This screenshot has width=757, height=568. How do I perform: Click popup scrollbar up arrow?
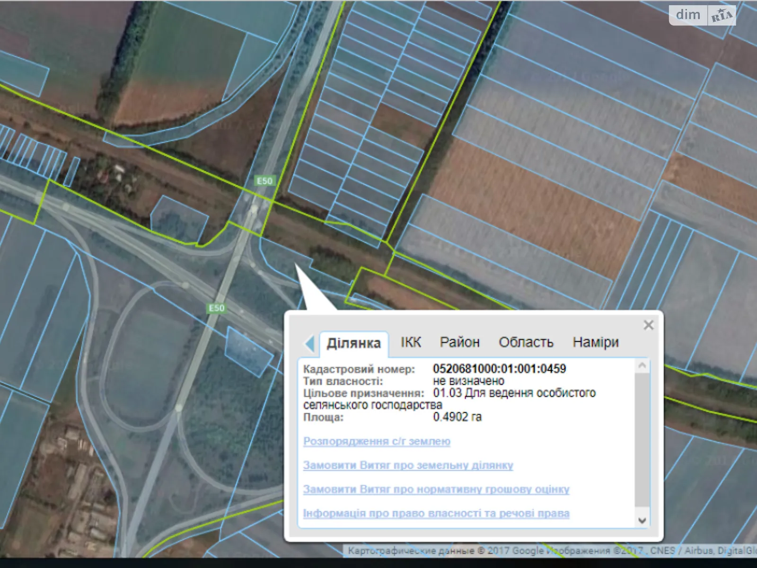pyautogui.click(x=642, y=365)
